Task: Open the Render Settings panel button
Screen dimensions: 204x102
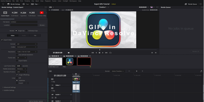Action: 14,4
